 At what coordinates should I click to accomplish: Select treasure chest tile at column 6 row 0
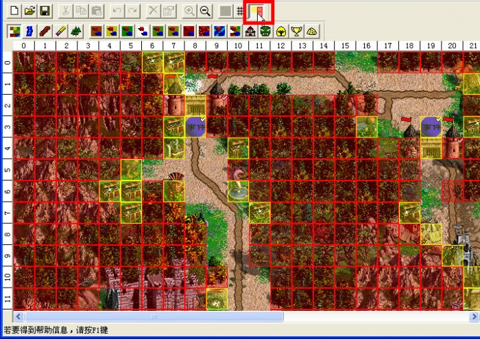(152, 62)
